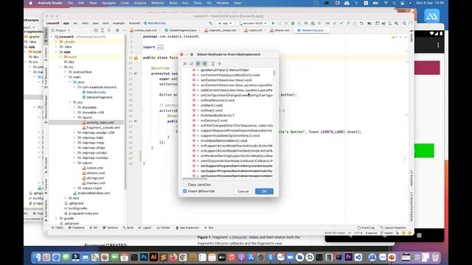Click the Search Everywhere magnifier icon

coord(404,23)
